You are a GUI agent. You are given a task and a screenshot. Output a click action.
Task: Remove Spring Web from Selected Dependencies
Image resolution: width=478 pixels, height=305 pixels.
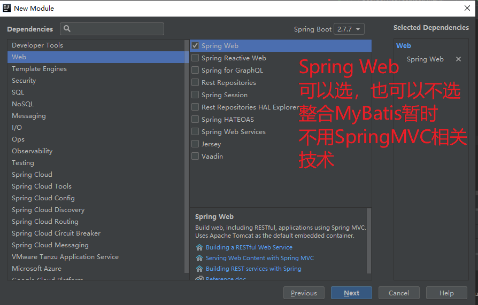(458, 59)
